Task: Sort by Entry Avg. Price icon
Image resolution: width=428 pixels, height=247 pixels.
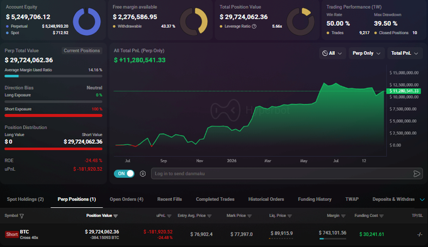Action: tap(210, 216)
